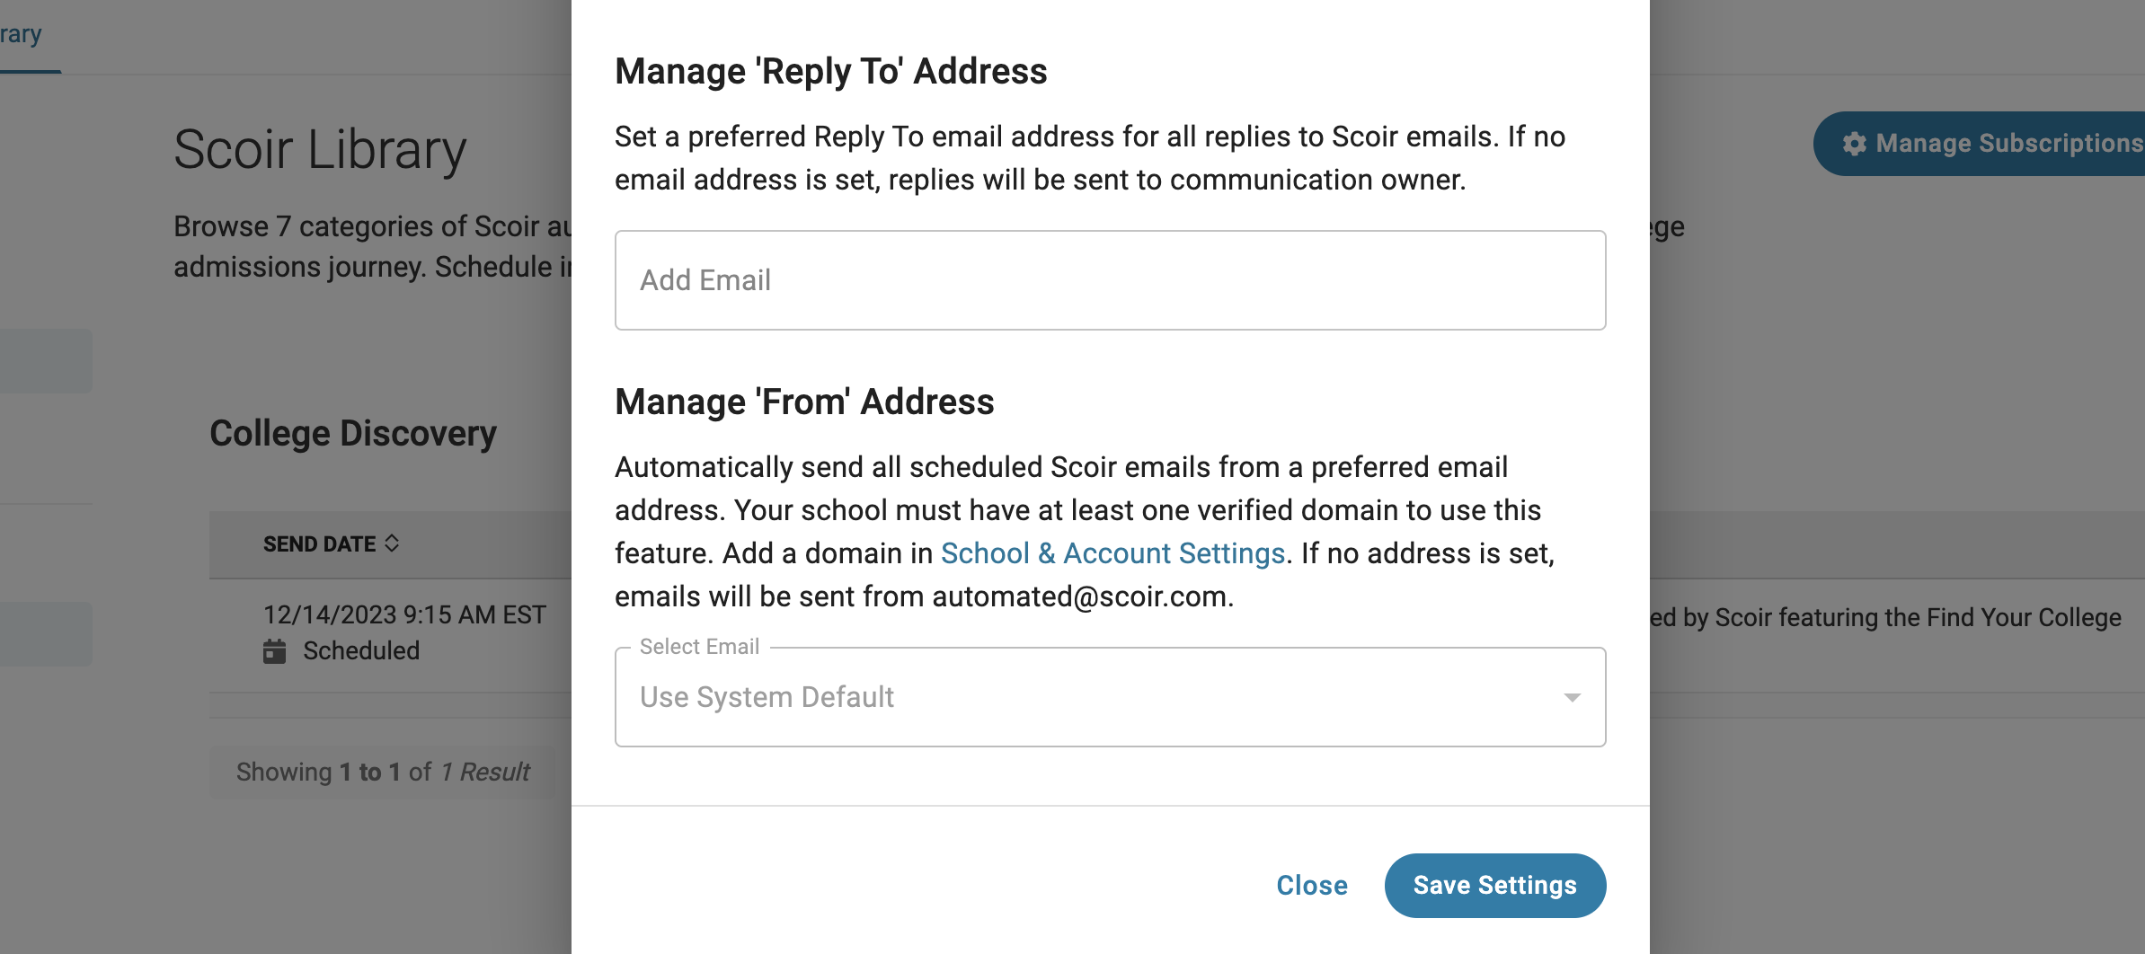Switch to the partially visible Library tab
The height and width of the screenshot is (954, 2145).
(21, 34)
